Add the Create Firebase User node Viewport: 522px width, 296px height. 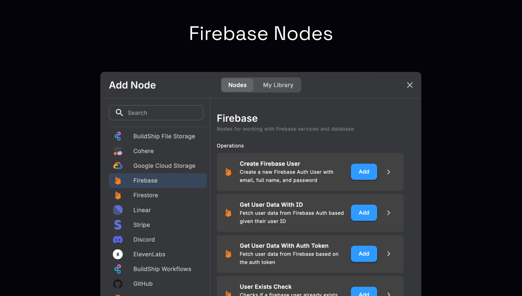pos(363,172)
